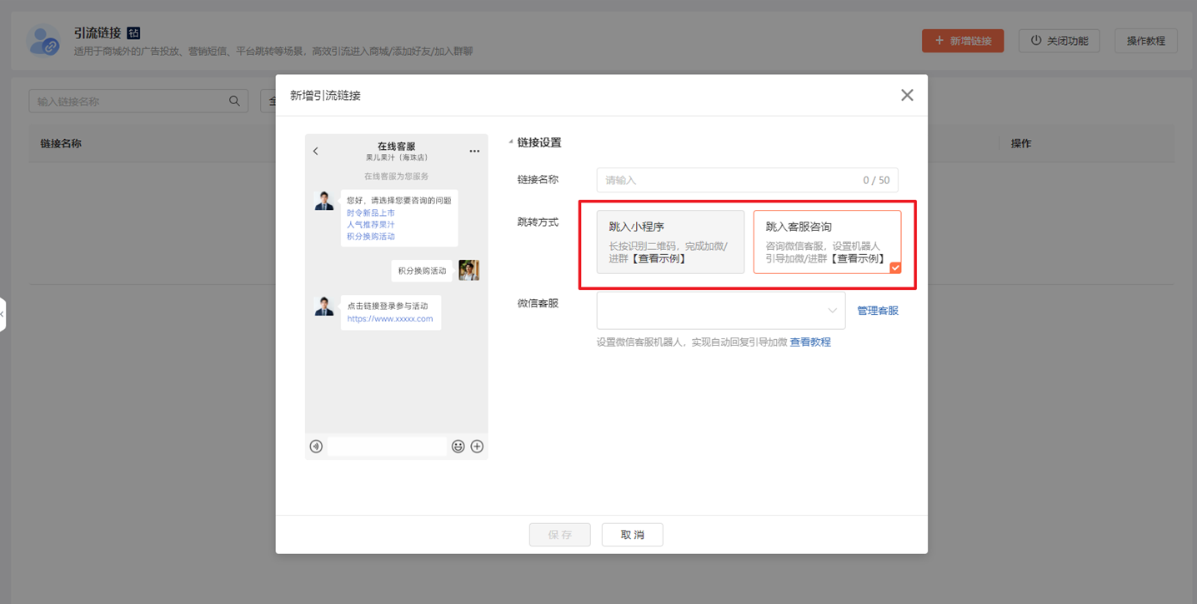Click the search magnifier icon
Screen dimensions: 1197x604
[x=234, y=102]
